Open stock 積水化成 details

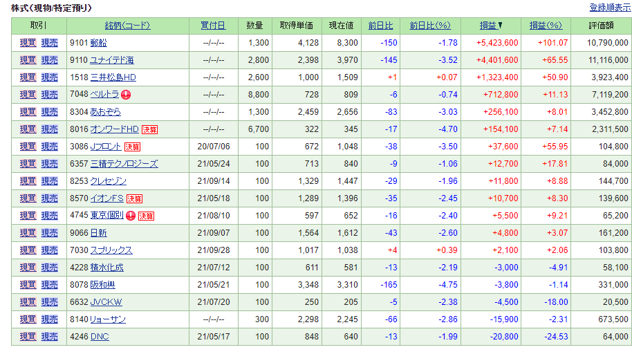pyautogui.click(x=106, y=268)
